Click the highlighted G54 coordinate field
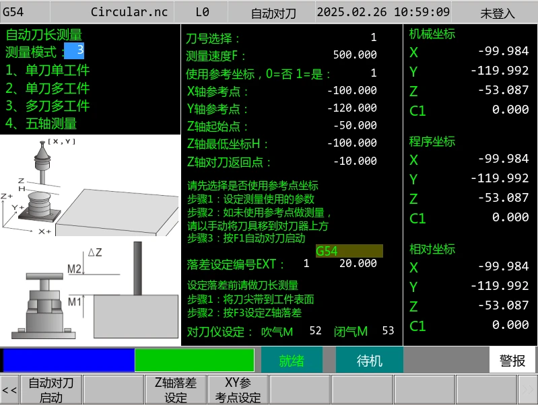 coord(349,251)
